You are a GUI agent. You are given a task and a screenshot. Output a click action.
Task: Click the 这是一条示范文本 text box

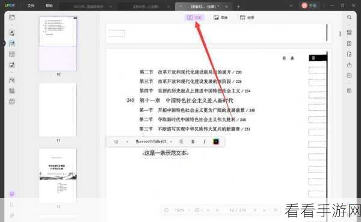pos(165,153)
